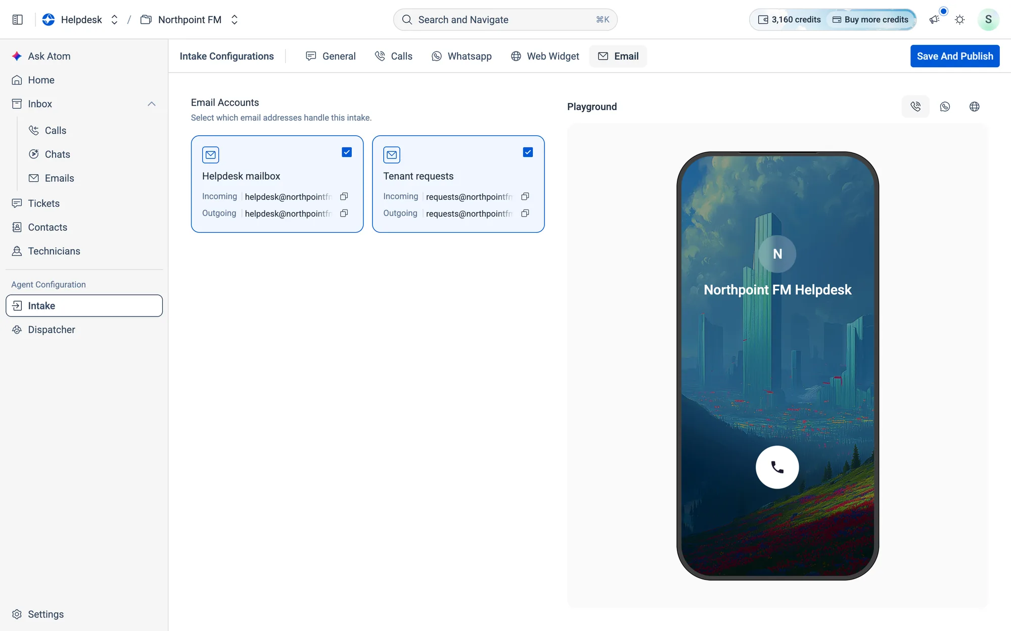Image resolution: width=1011 pixels, height=631 pixels.
Task: Select Intake in Agent Configuration
Action: pos(84,306)
